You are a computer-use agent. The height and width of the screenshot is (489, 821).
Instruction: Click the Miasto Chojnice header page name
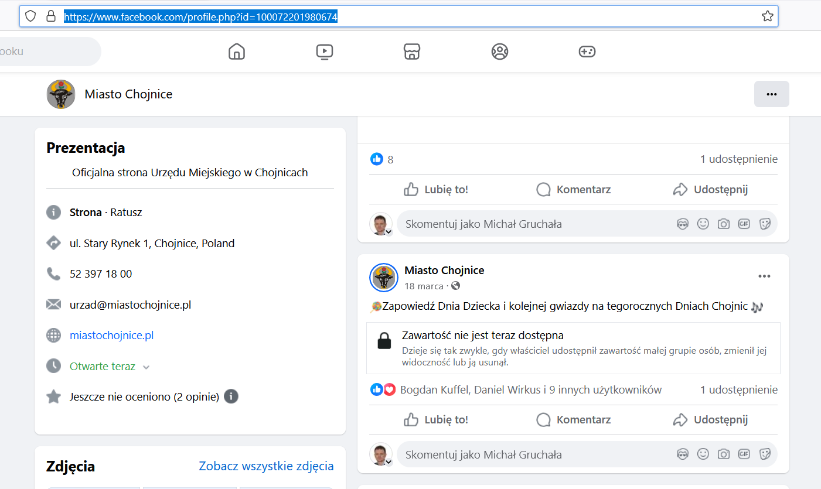click(x=128, y=94)
